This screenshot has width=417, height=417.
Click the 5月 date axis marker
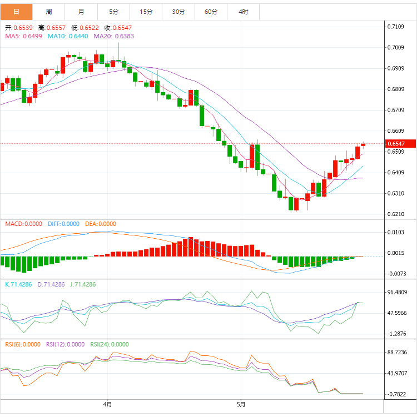point(241,404)
